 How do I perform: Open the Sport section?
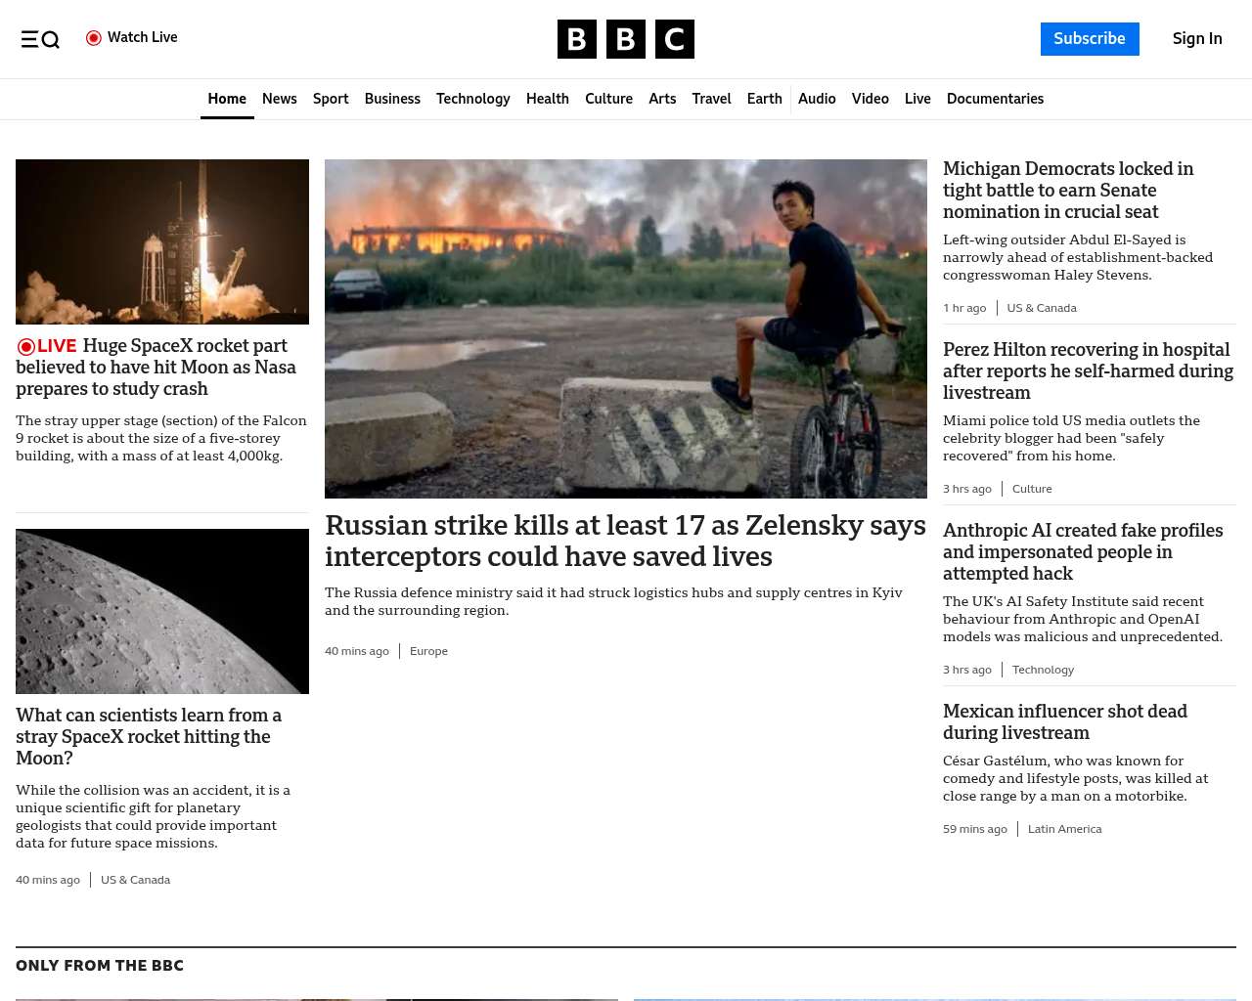(x=331, y=99)
